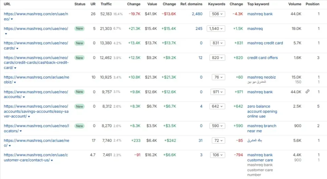This screenshot has height=179, width=327.
Task: Click top keyword 'mashreq neobiz'
Action: pos(261,77)
